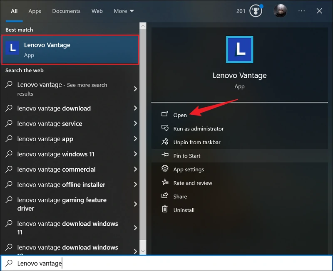
Task: Click the magnifier icon in the search box
Action: click(9, 263)
